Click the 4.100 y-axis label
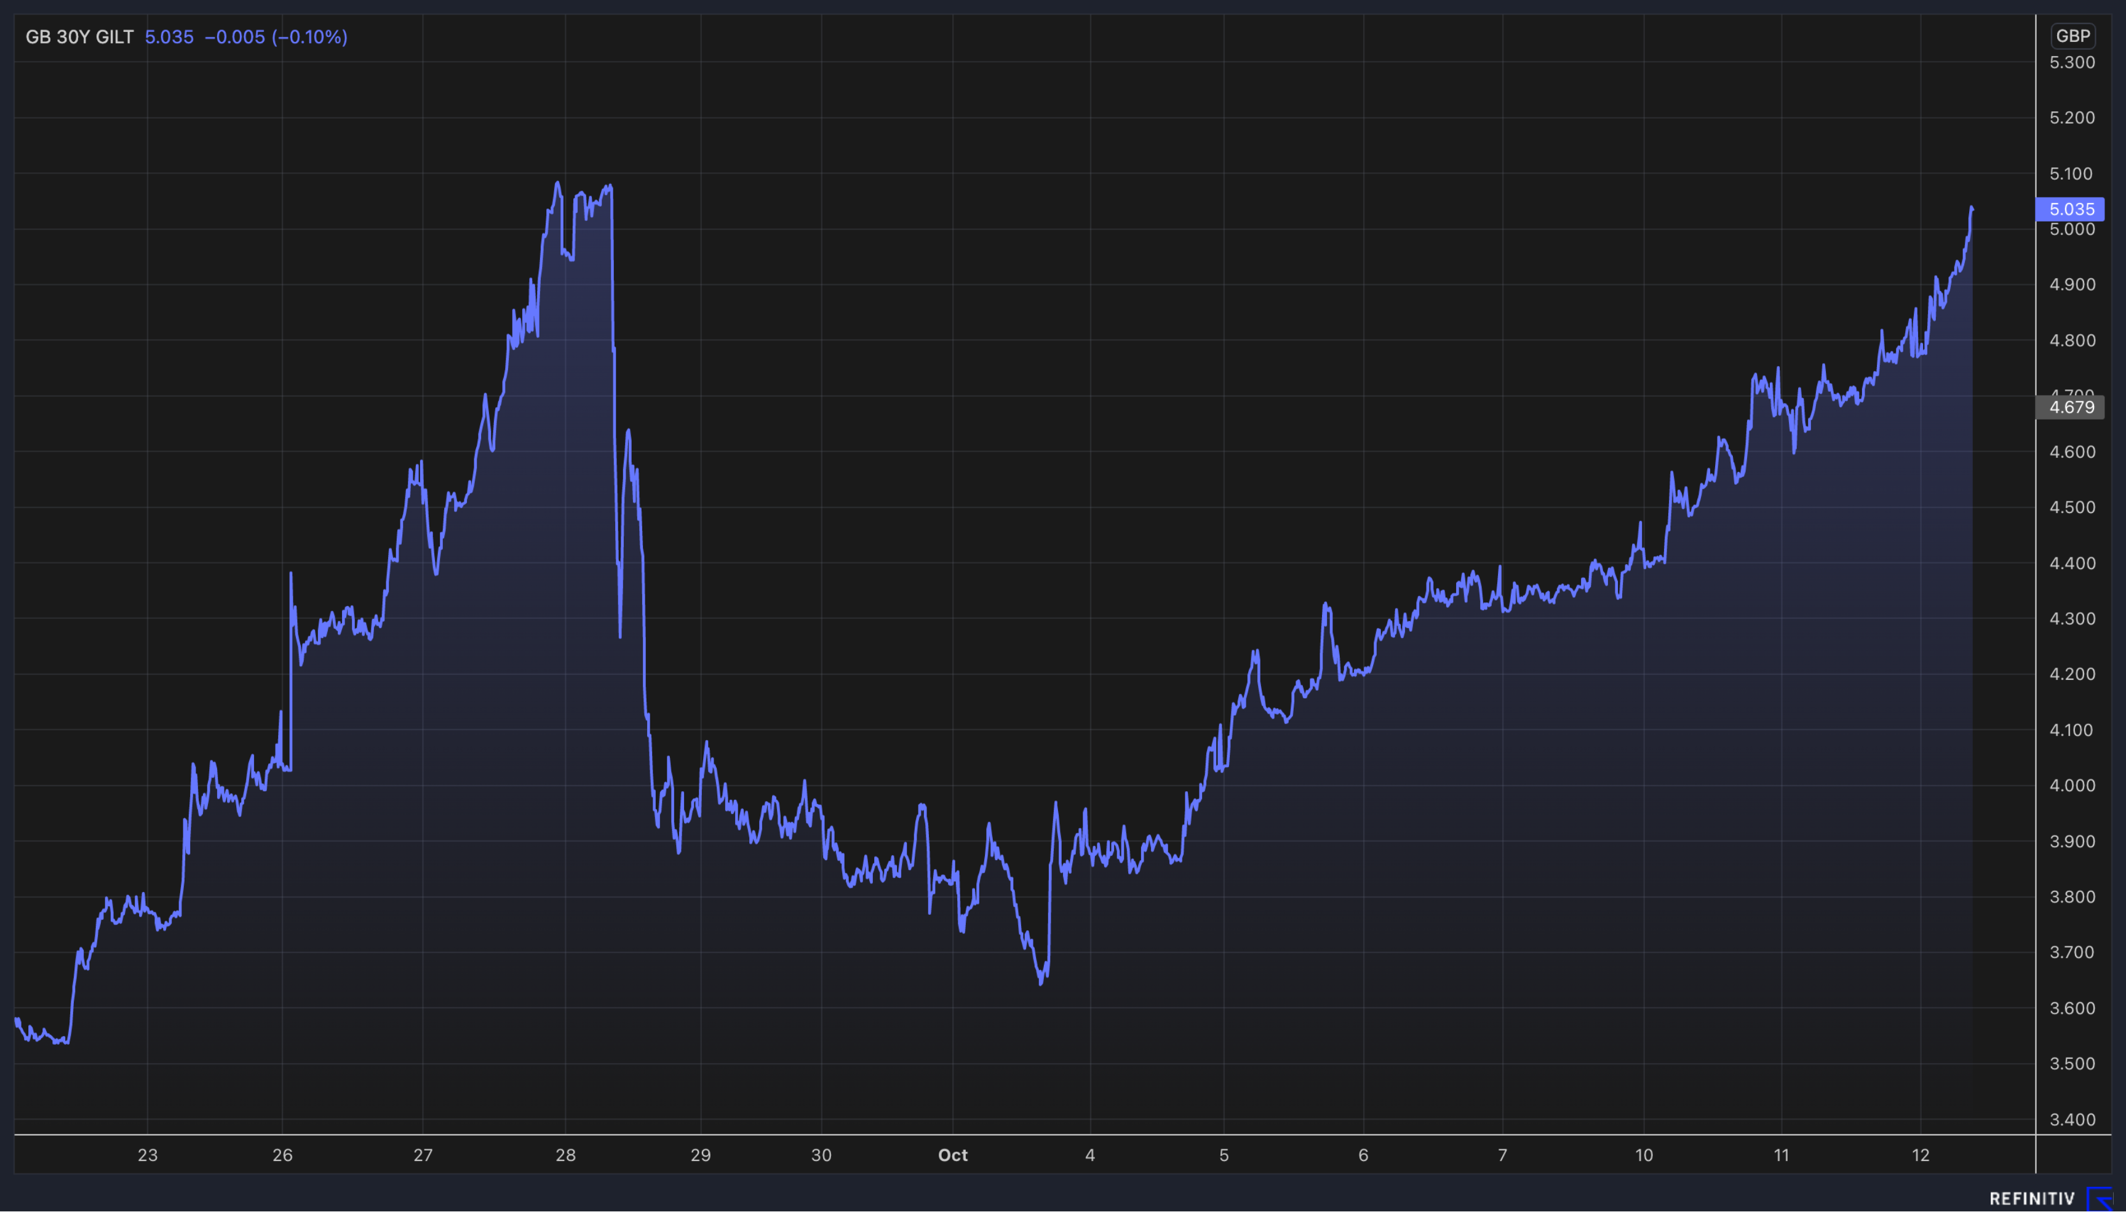2126x1212 pixels. tap(2072, 730)
